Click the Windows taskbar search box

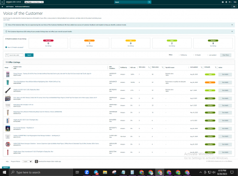[41, 172]
